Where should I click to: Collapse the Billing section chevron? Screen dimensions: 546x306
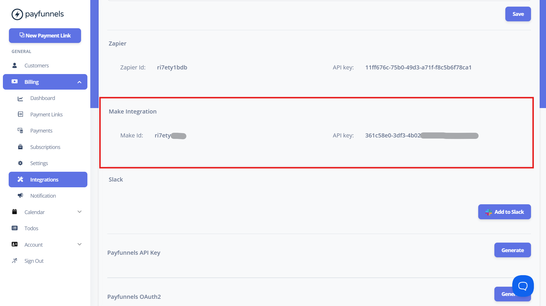point(79,82)
